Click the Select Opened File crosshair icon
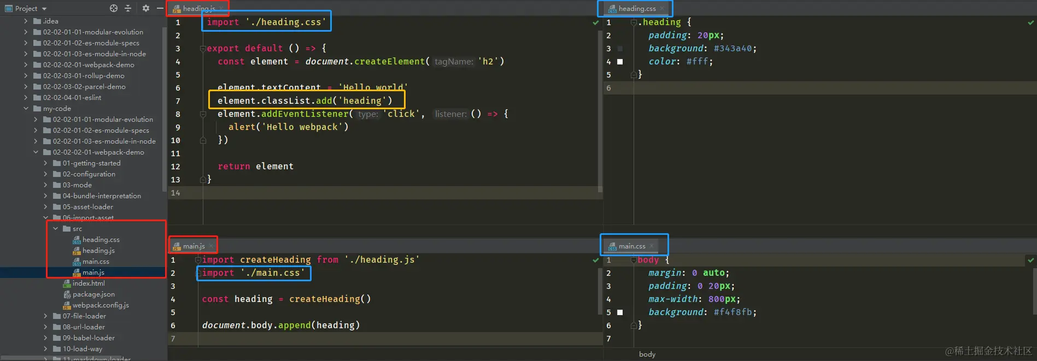The image size is (1037, 361). point(114,8)
